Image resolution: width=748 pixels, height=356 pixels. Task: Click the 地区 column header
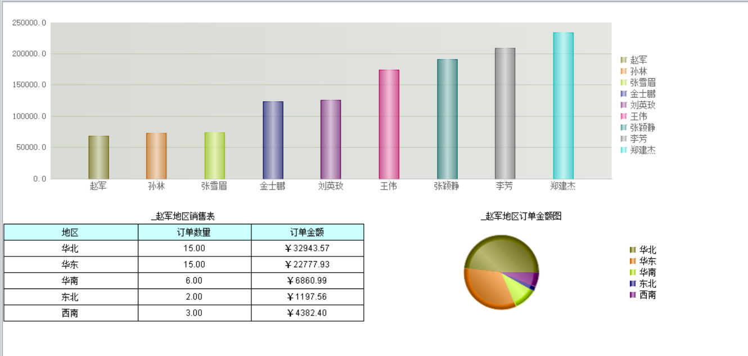[71, 232]
